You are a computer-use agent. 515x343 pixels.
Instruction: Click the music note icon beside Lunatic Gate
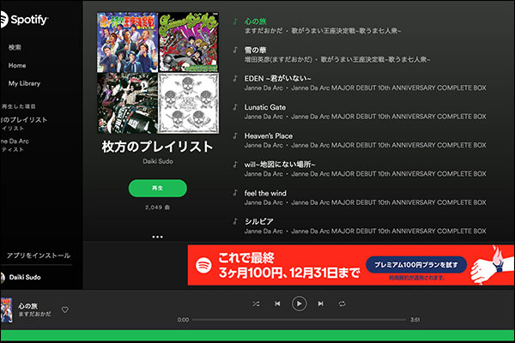(x=235, y=108)
